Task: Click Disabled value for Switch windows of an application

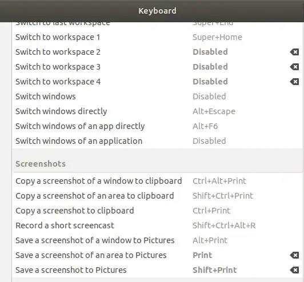Action: click(x=209, y=141)
